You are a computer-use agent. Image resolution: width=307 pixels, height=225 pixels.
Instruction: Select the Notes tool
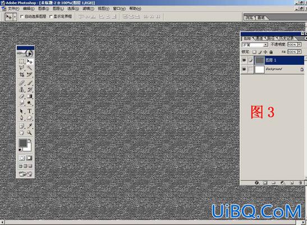21,126
